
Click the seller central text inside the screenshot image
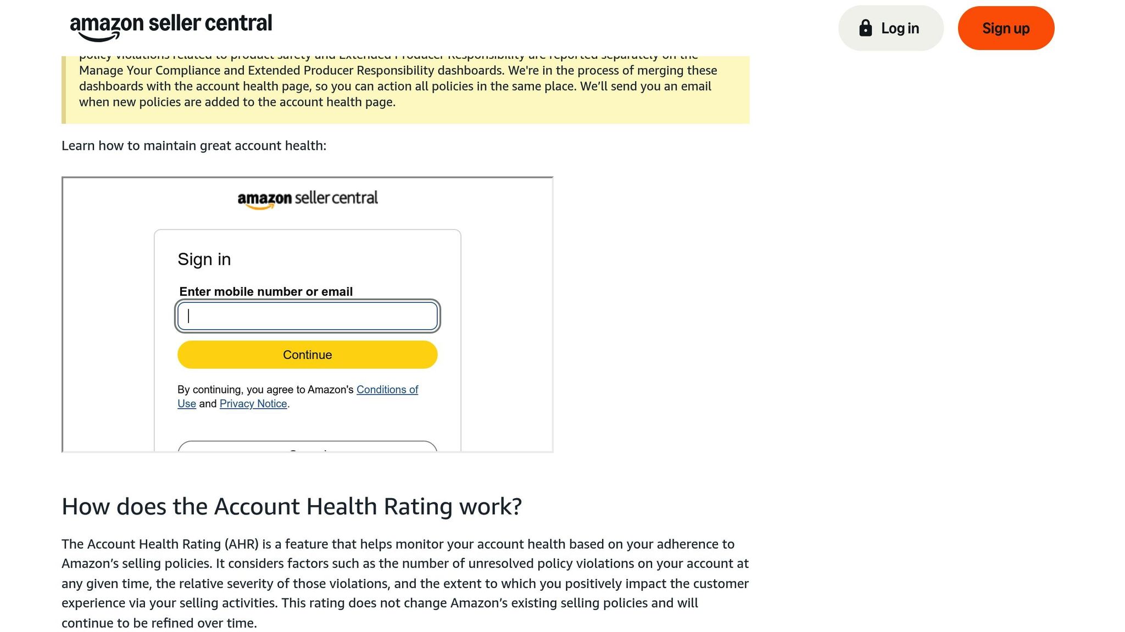pyautogui.click(x=337, y=198)
